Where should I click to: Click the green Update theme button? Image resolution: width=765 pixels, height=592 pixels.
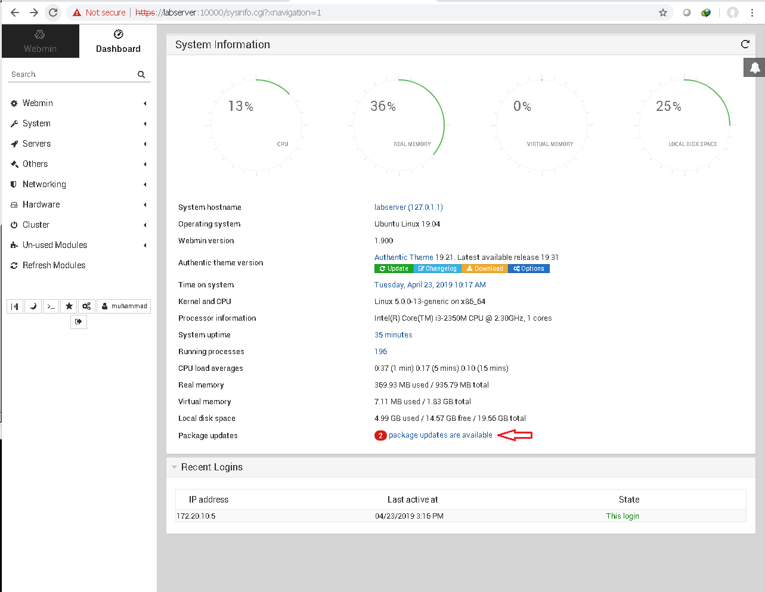(394, 269)
